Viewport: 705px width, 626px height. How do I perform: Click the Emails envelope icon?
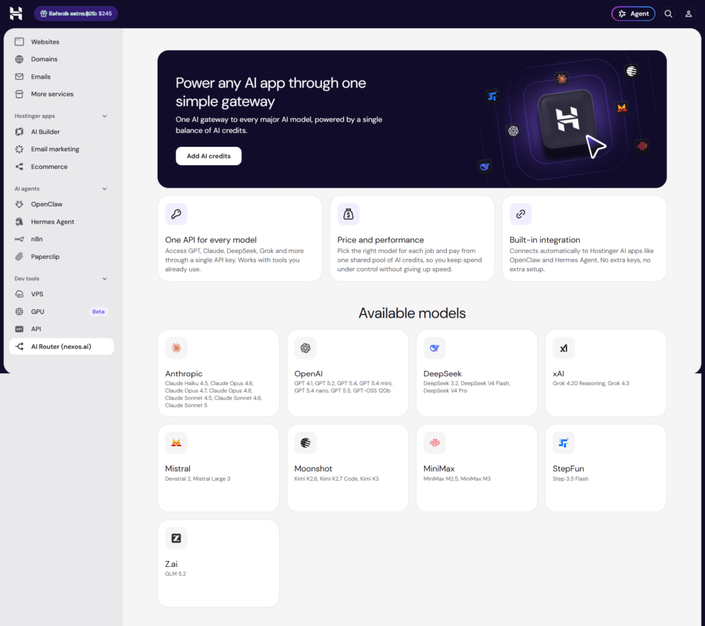(x=19, y=76)
